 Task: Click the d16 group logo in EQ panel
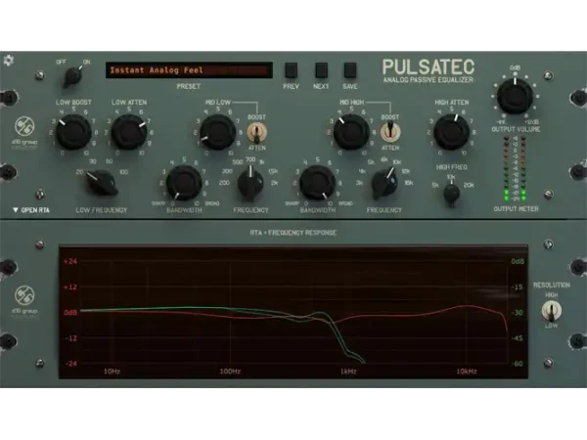pyautogui.click(x=24, y=132)
